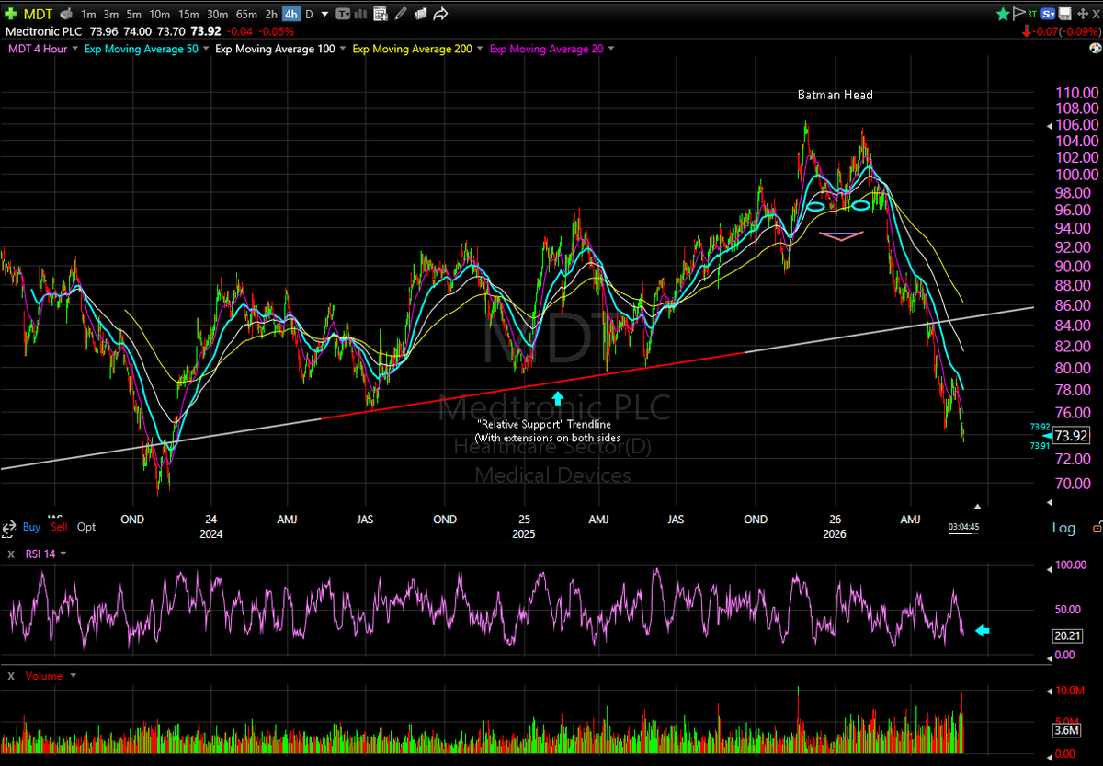1103x766 pixels.
Task: Click the Buy button
Action: tap(31, 527)
